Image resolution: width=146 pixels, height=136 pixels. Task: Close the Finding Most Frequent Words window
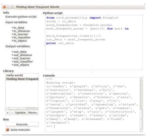pyautogui.click(x=4, y=7)
